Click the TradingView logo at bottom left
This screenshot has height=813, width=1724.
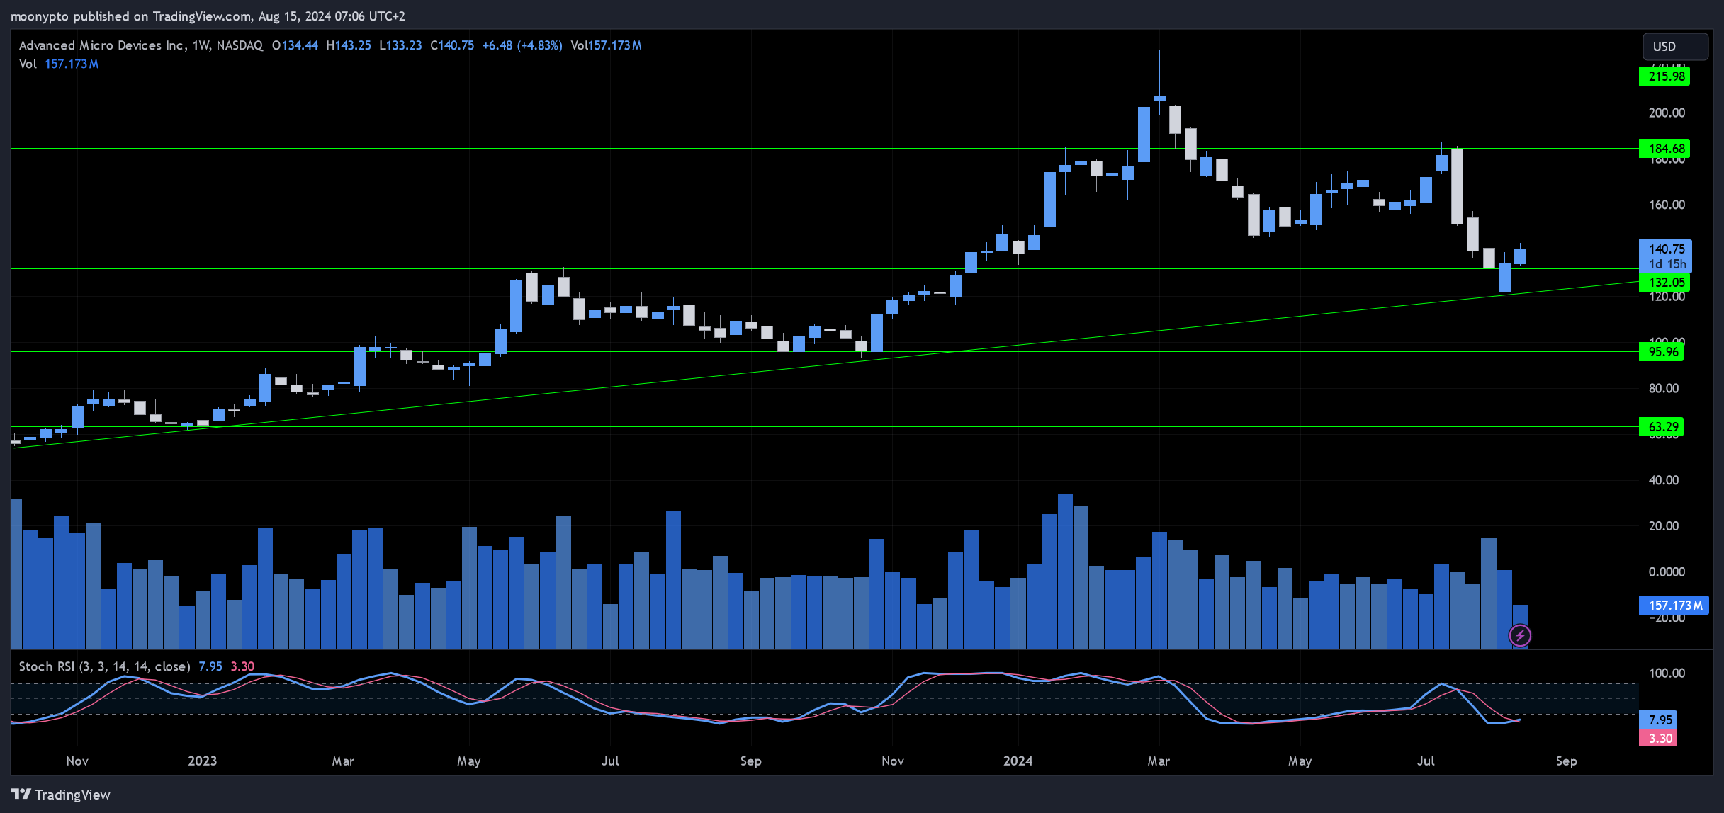pyautogui.click(x=61, y=795)
